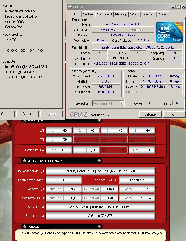Click the Revision G0 value

175,58
